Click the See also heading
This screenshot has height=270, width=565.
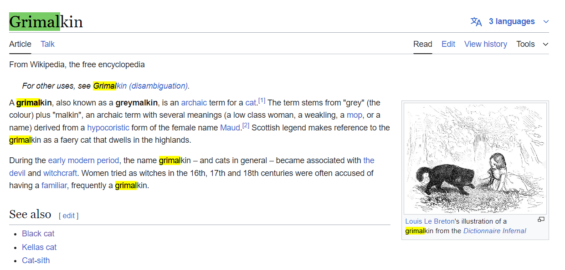[x=30, y=215]
